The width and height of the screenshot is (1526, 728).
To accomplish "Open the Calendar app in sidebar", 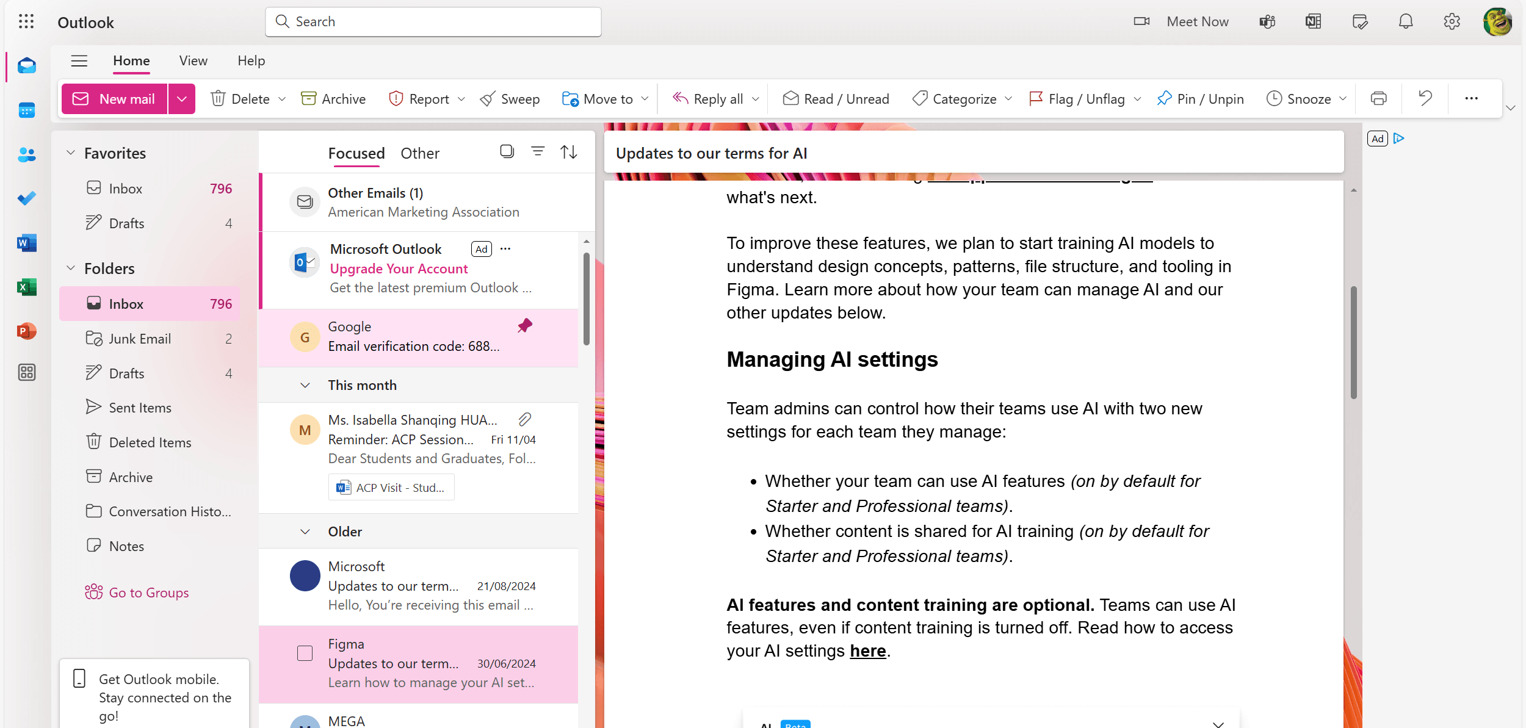I will coord(27,110).
